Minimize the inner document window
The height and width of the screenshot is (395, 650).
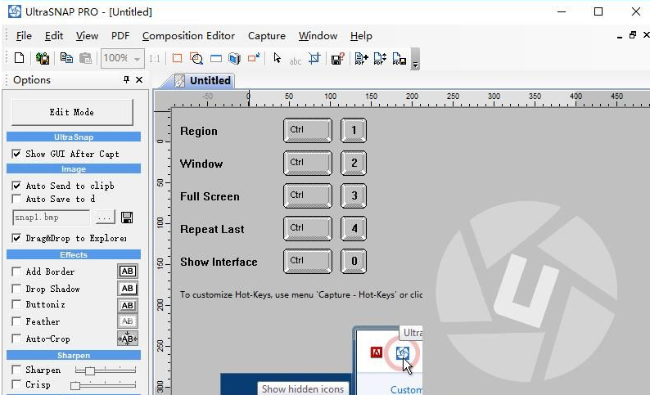(620, 37)
